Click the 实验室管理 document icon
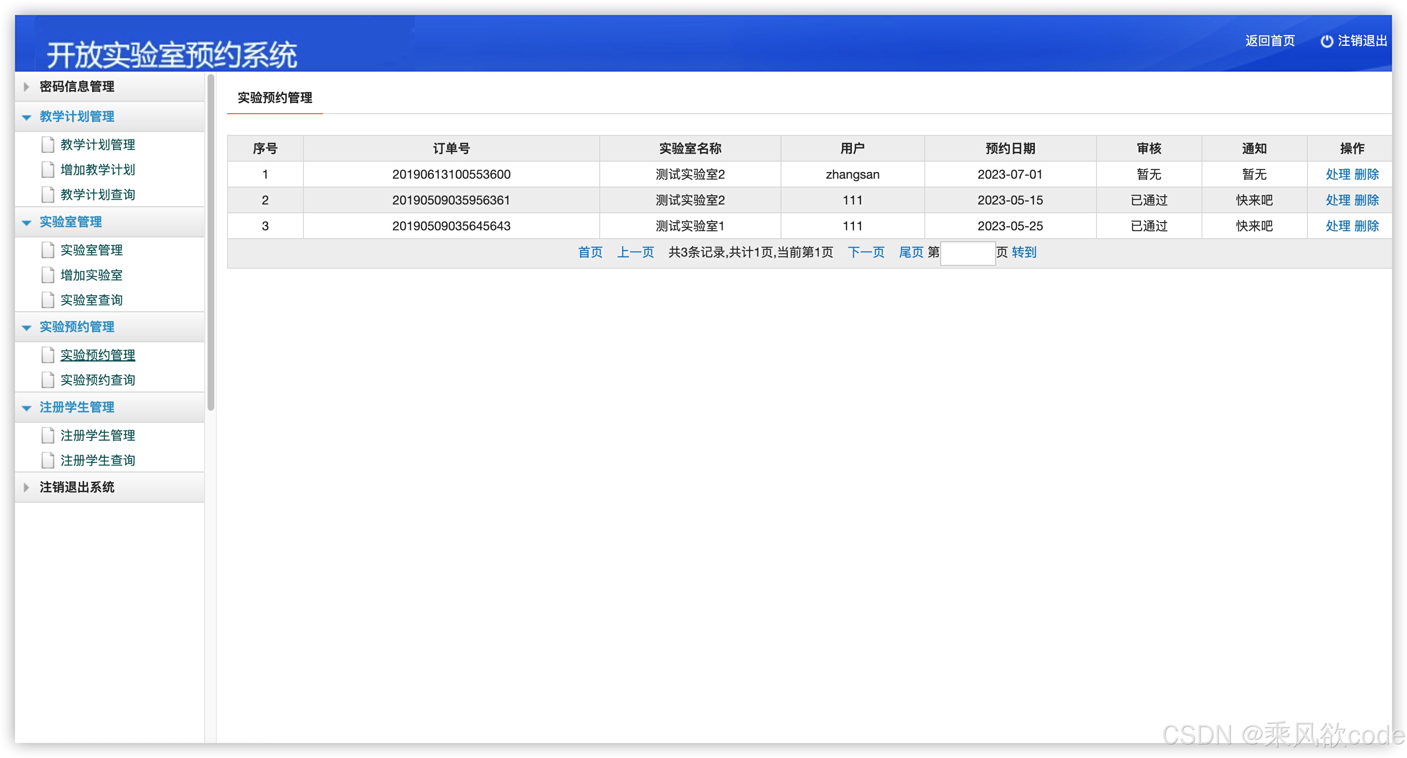The width and height of the screenshot is (1407, 758). click(48, 250)
